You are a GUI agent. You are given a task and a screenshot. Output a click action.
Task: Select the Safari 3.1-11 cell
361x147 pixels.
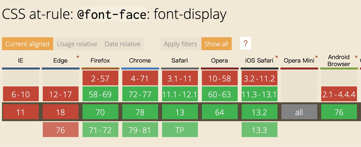coord(180,78)
